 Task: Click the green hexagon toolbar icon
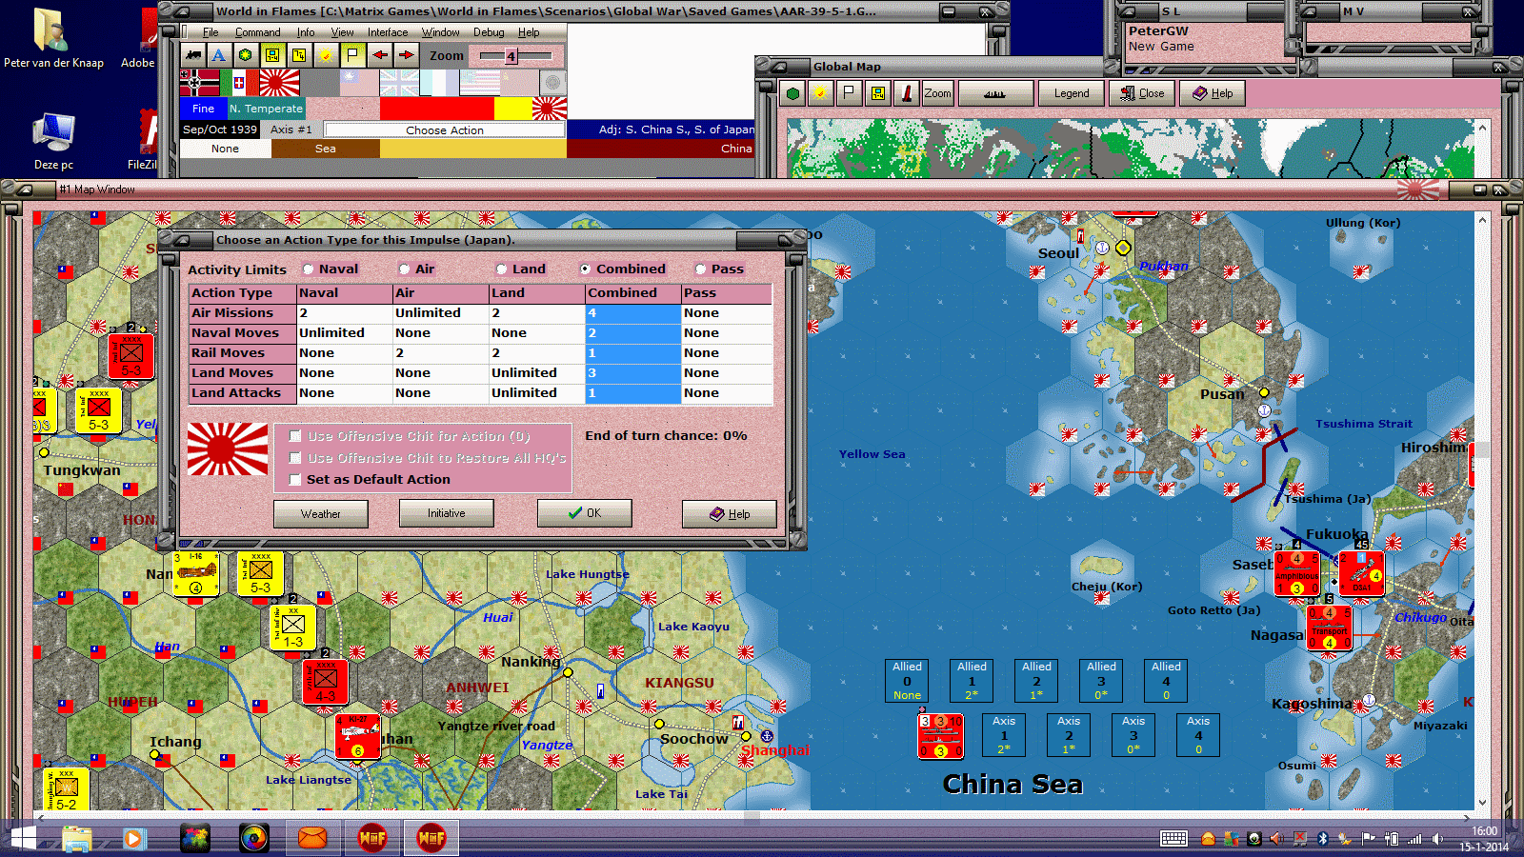tap(246, 55)
